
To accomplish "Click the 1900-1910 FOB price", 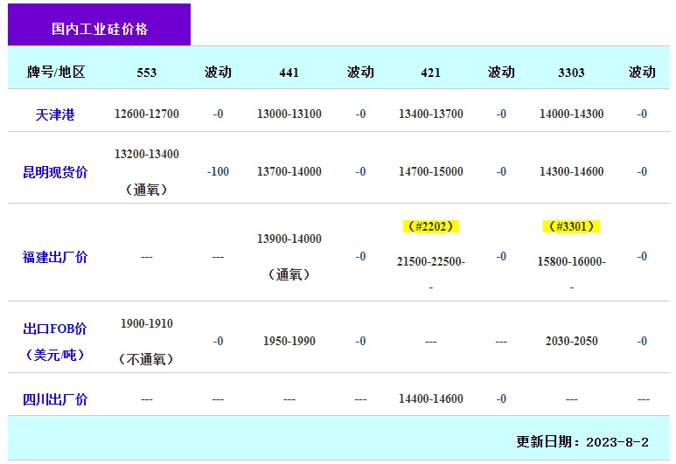I will (x=147, y=323).
